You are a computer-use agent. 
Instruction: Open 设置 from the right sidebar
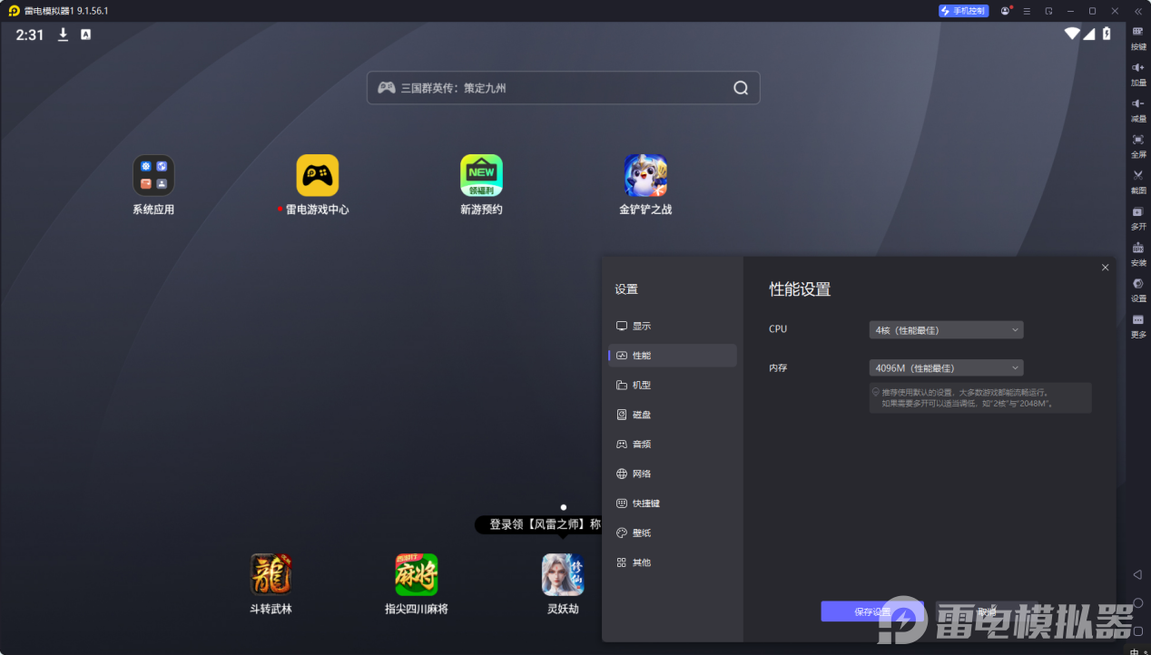pos(1137,289)
